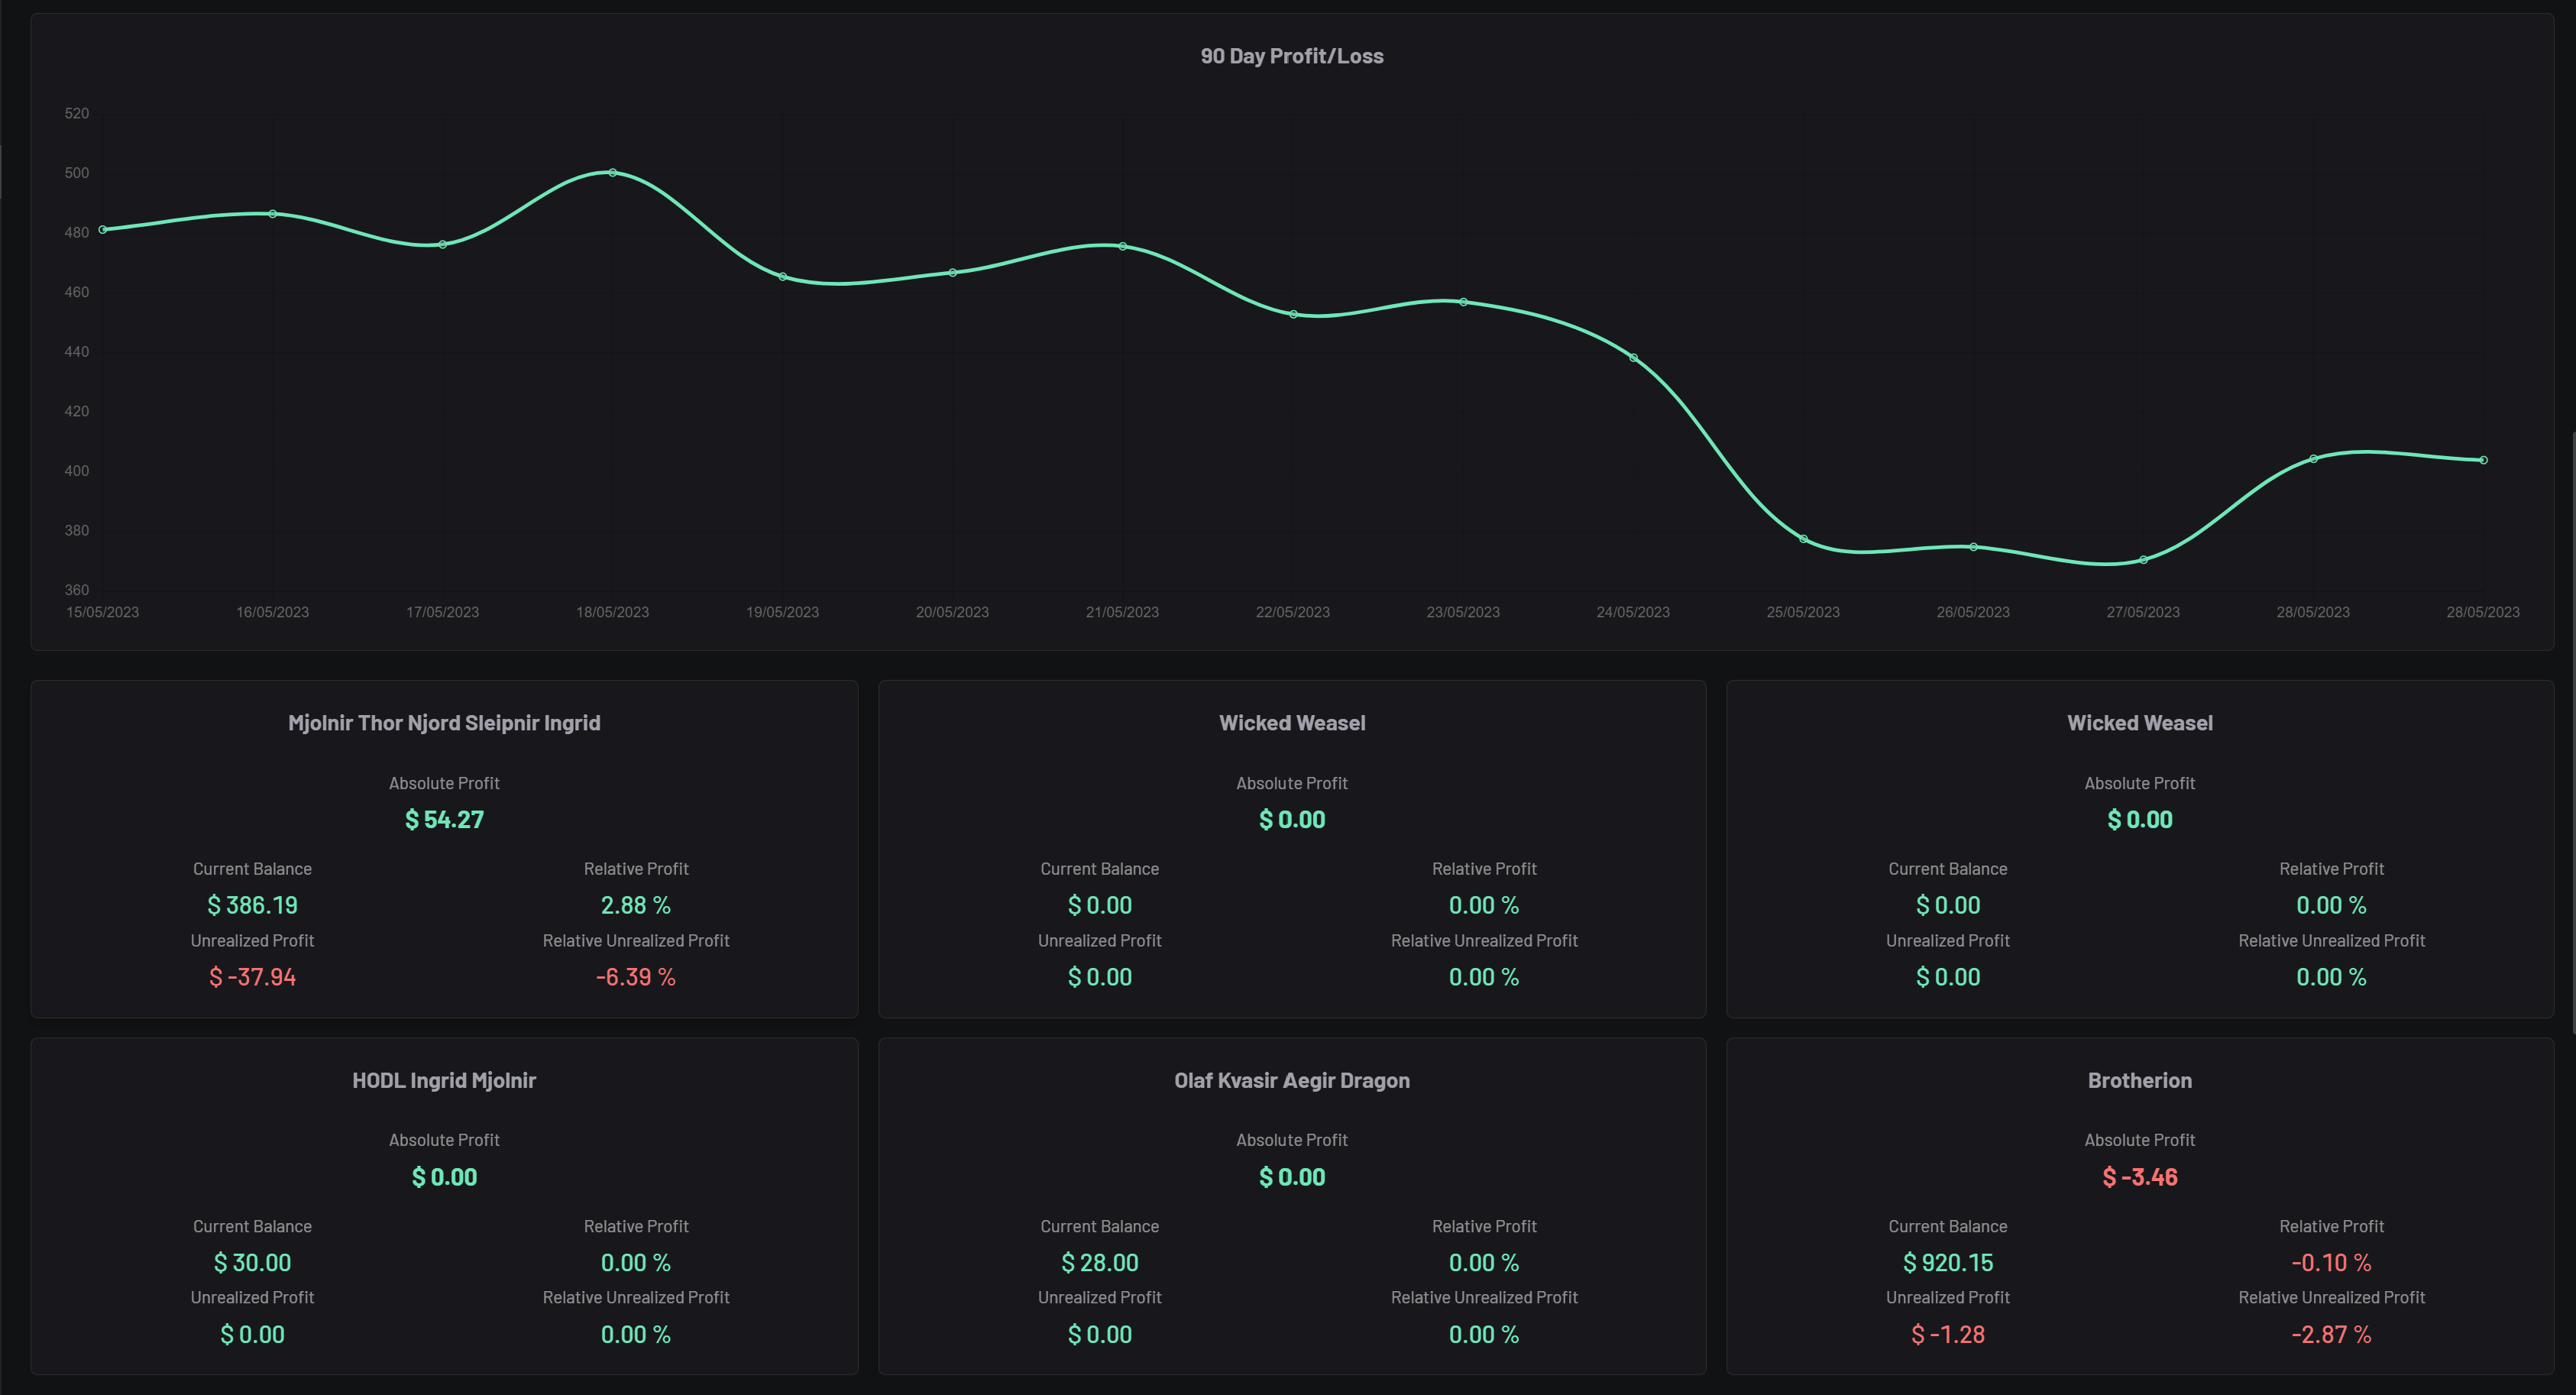Open the Olaf Kvasir Aegir Dragon card title
The image size is (2576, 1395).
(1291, 1080)
